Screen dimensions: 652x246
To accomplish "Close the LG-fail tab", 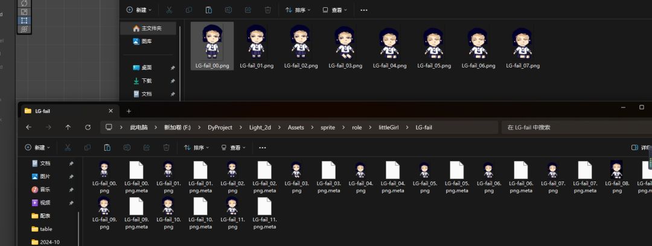I will coord(110,111).
